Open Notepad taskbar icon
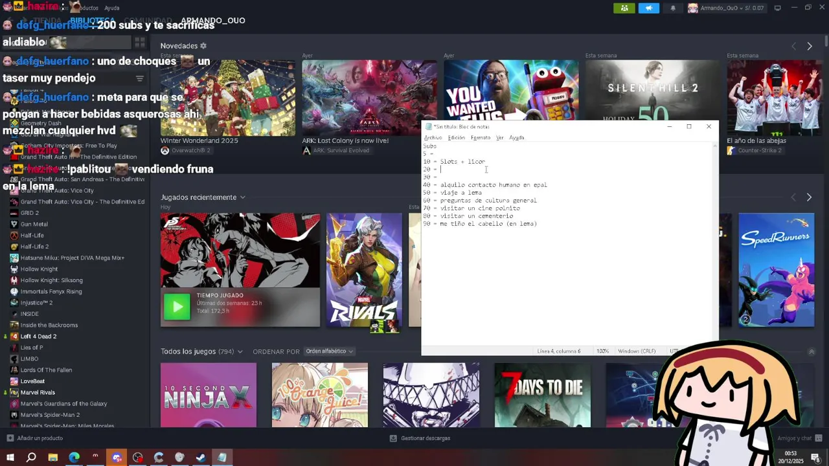The height and width of the screenshot is (466, 829). pyautogui.click(x=222, y=458)
